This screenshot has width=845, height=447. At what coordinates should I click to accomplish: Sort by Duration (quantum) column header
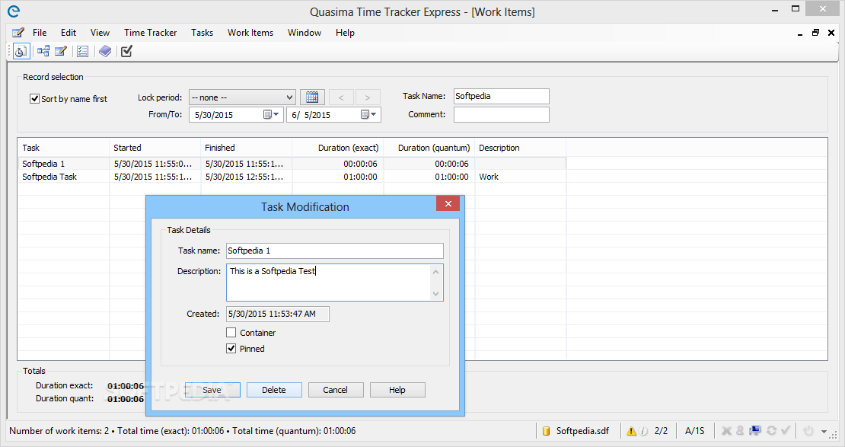click(429, 148)
